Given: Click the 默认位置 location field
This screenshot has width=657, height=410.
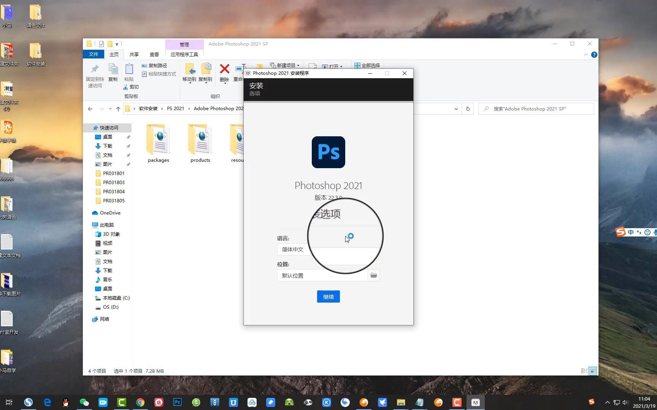Looking at the screenshot, I should (323, 275).
